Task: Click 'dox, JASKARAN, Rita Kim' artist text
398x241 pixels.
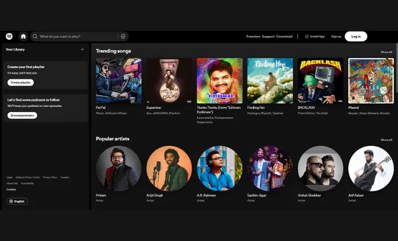Action: tap(163, 113)
